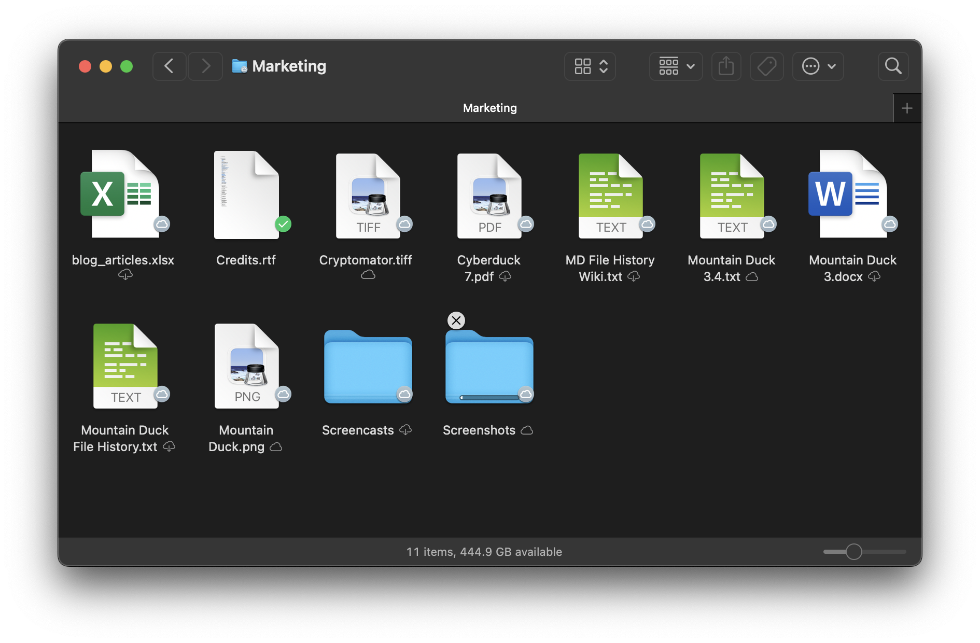The image size is (980, 643).
Task: Select Mountain Duck 3.4.txt file icon
Action: coord(732,195)
